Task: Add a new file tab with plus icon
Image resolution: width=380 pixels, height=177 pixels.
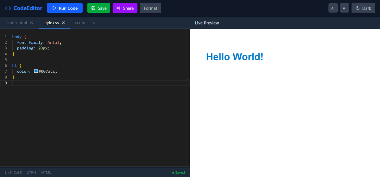Action: [x=107, y=23]
